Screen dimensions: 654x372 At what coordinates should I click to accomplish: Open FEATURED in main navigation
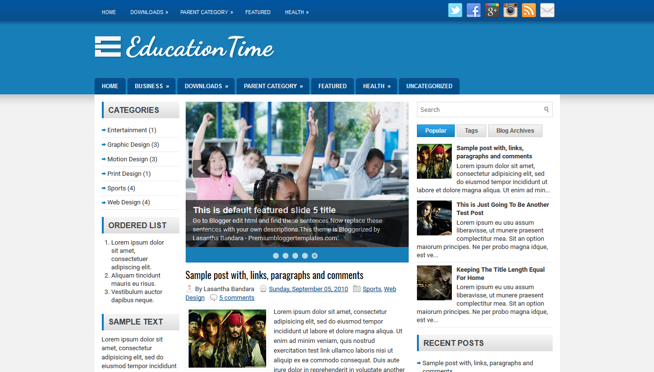(333, 86)
